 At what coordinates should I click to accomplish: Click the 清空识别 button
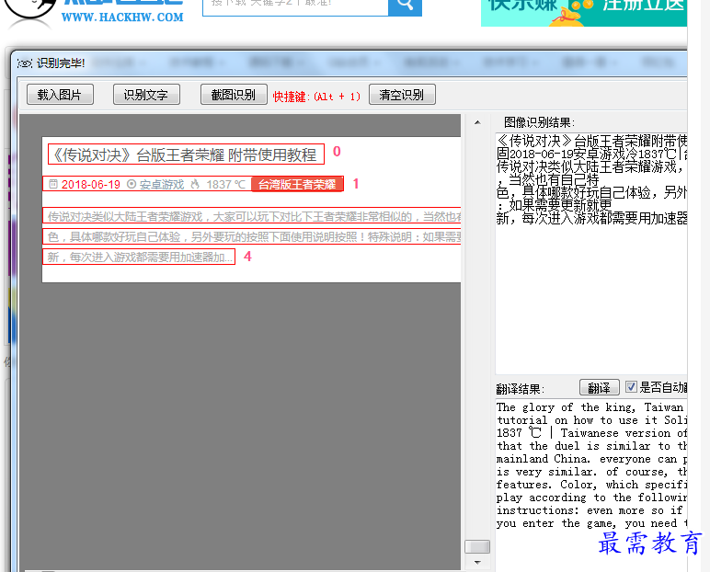pos(402,95)
